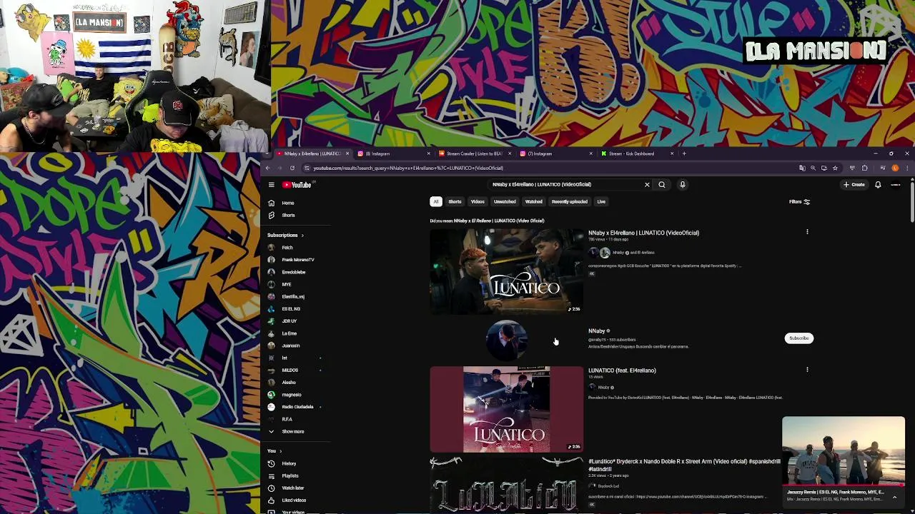Switch to the (7) Instagram tab
This screenshot has width=915, height=514.
pyautogui.click(x=555, y=153)
